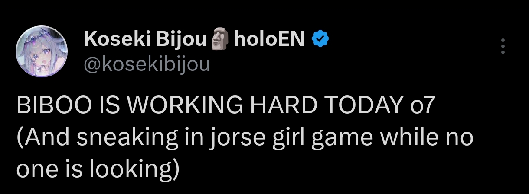Open the three-dot more options menu
The height and width of the screenshot is (194, 529).
[503, 46]
